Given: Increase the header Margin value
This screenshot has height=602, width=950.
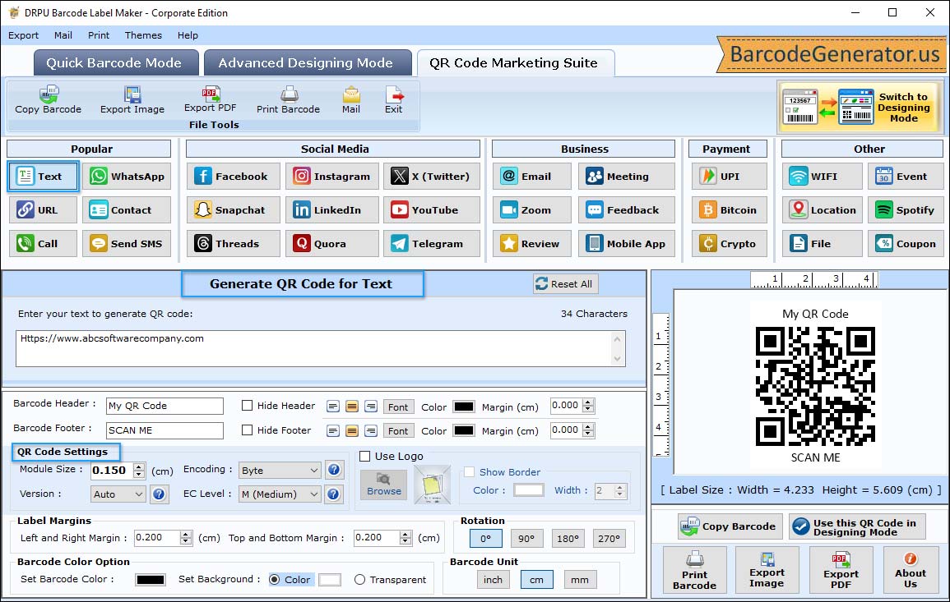Looking at the screenshot, I should [588, 402].
